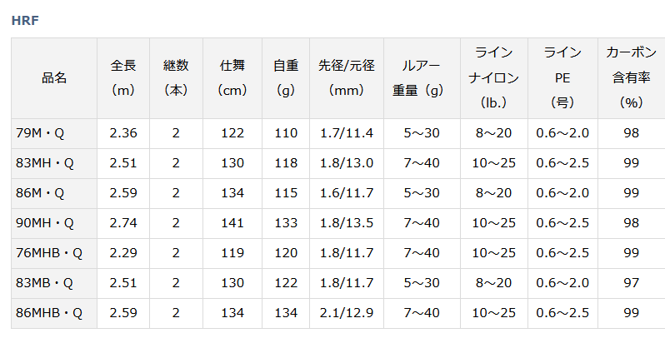Click the HRF section heading
This screenshot has width=665, height=343.
(x=25, y=20)
